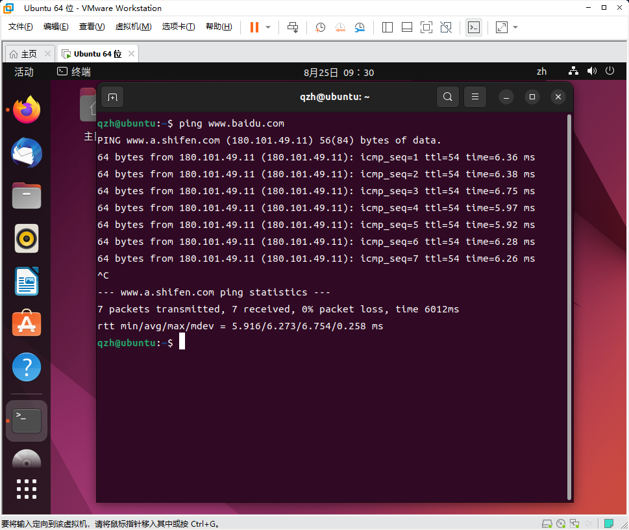Open the terminal hamburger menu
Image resolution: width=629 pixels, height=530 pixels.
pyautogui.click(x=475, y=97)
